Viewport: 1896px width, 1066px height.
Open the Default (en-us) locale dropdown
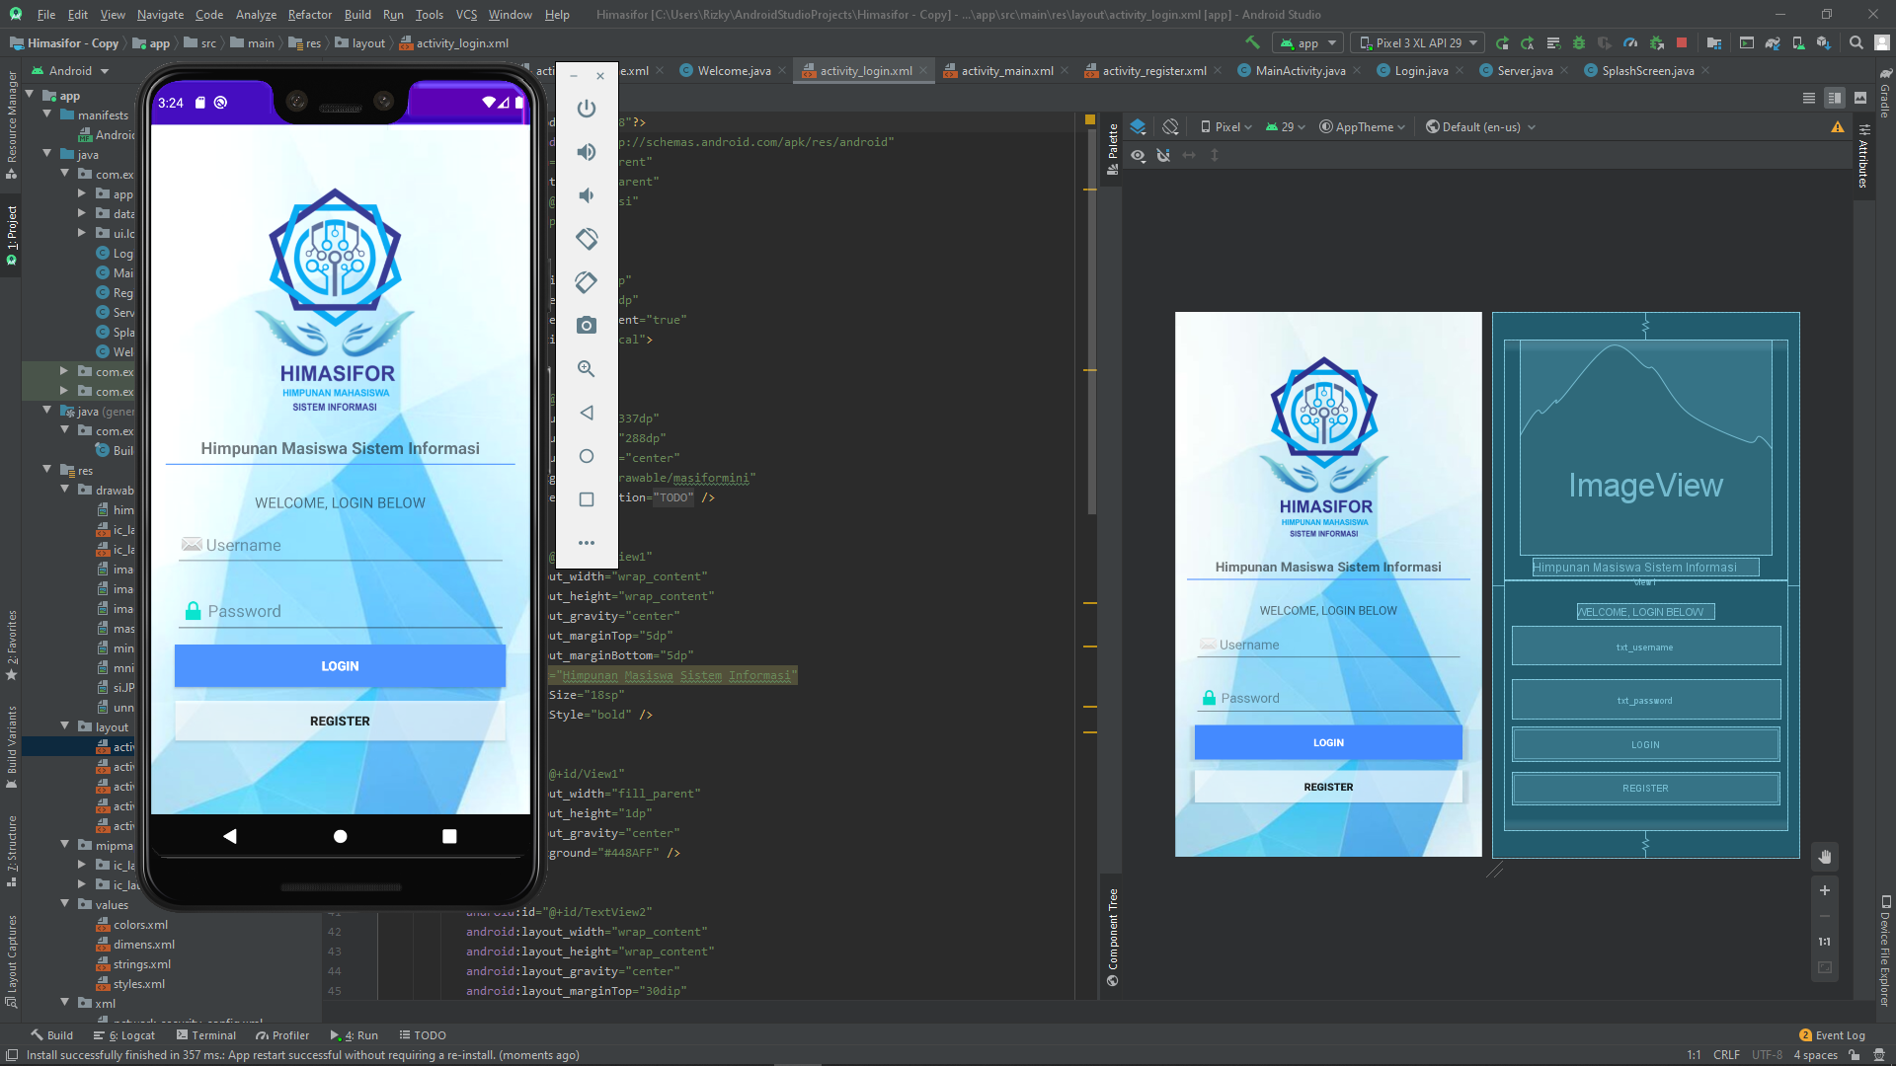(1479, 126)
